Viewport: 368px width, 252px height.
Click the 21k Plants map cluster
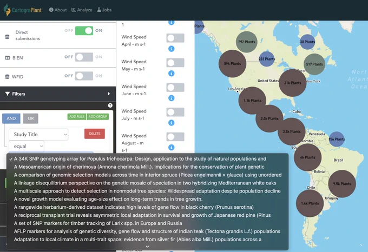click(293, 83)
